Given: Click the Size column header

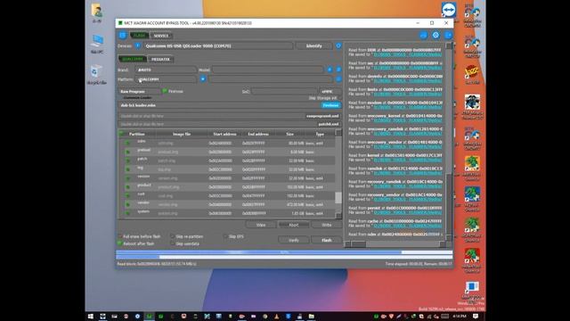Looking at the screenshot, I should point(289,134).
